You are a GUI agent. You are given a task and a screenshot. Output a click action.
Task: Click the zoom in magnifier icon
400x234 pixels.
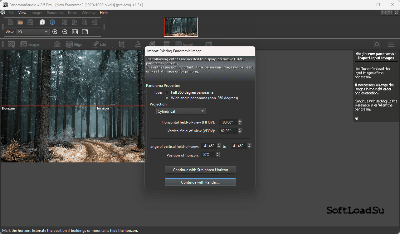tap(55, 32)
